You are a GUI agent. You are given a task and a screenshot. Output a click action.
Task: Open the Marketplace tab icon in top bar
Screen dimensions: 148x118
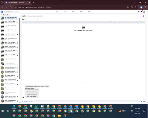pyautogui.click(x=73, y=12)
